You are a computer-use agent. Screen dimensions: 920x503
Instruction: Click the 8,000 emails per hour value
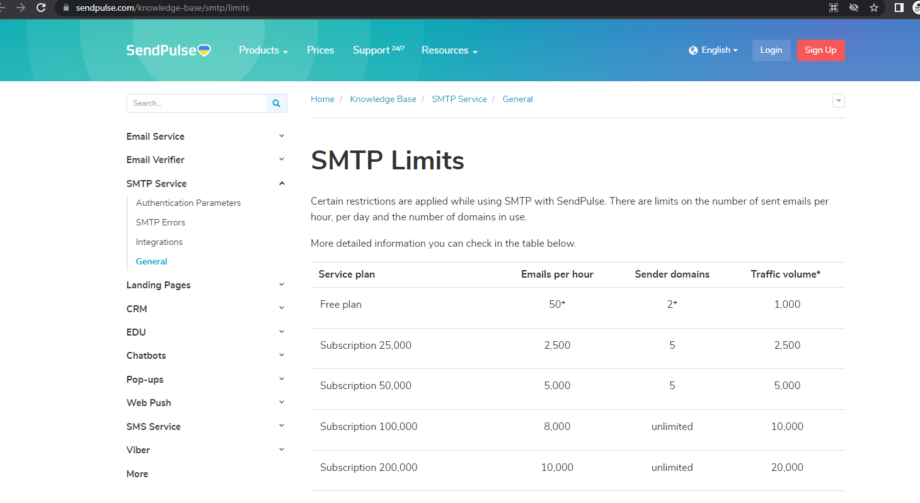[x=557, y=427]
